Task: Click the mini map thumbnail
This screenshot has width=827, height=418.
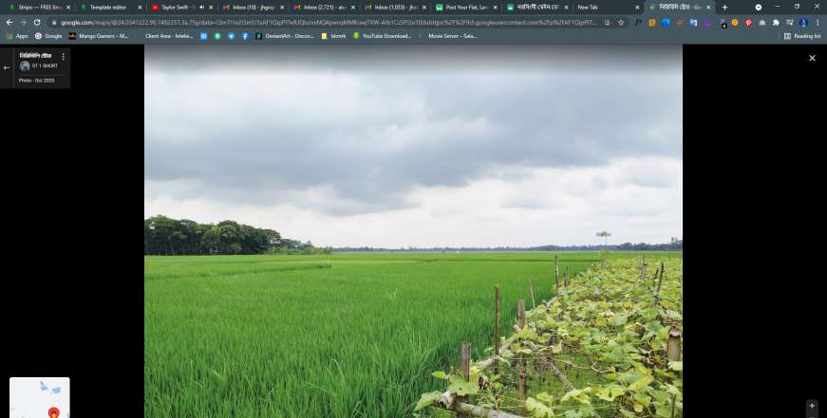Action: coord(40,397)
